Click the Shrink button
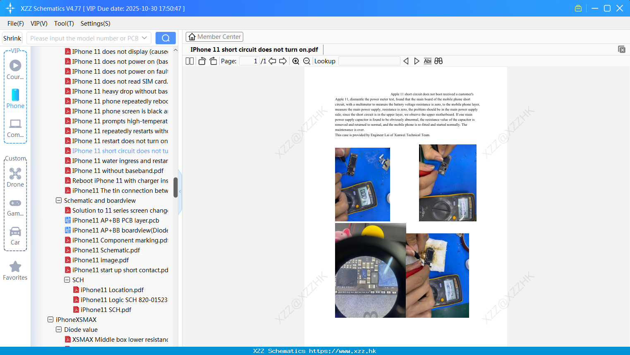The image size is (630, 355). click(12, 38)
